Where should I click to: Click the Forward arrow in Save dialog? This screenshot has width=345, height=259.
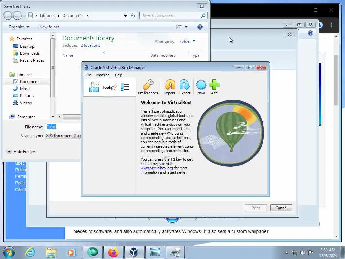click(17, 16)
